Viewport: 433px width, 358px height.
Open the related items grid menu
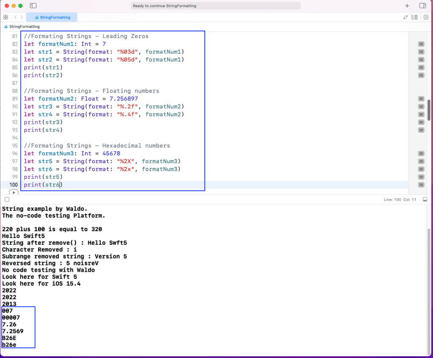(5, 17)
